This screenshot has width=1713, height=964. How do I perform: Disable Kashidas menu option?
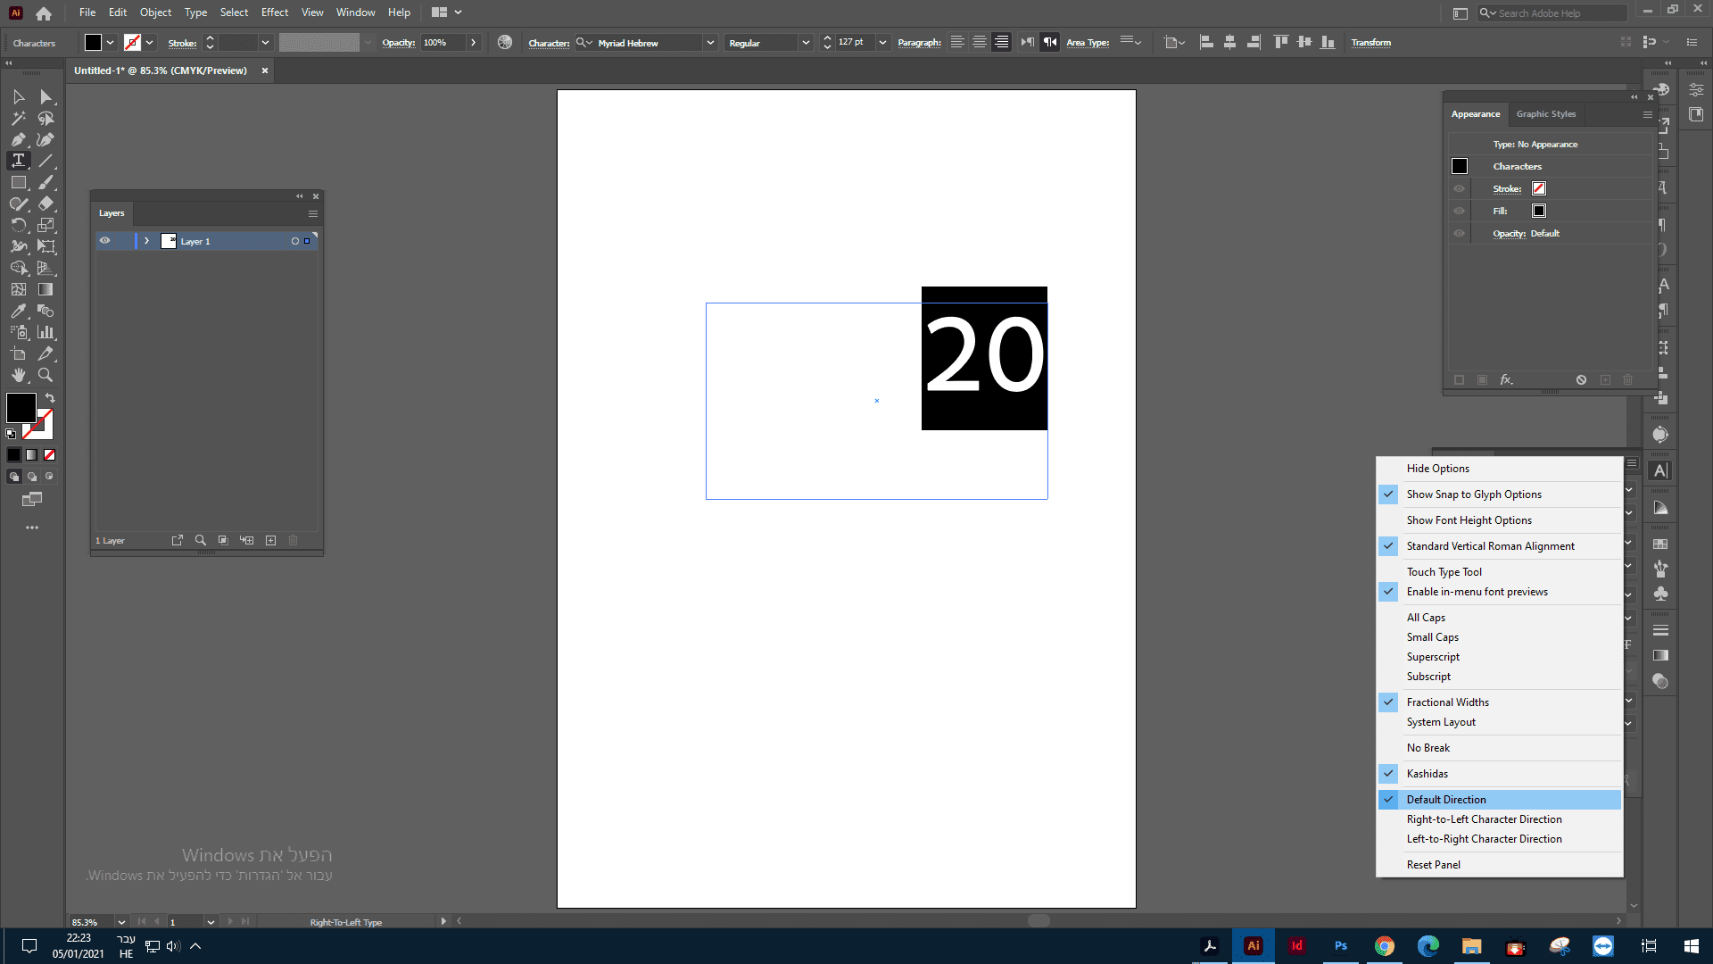click(x=1427, y=774)
